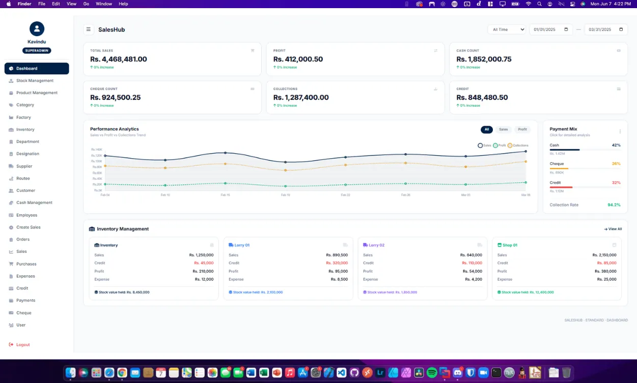
Task: Click Kavindu's profile avatar icon
Action: pyautogui.click(x=37, y=29)
